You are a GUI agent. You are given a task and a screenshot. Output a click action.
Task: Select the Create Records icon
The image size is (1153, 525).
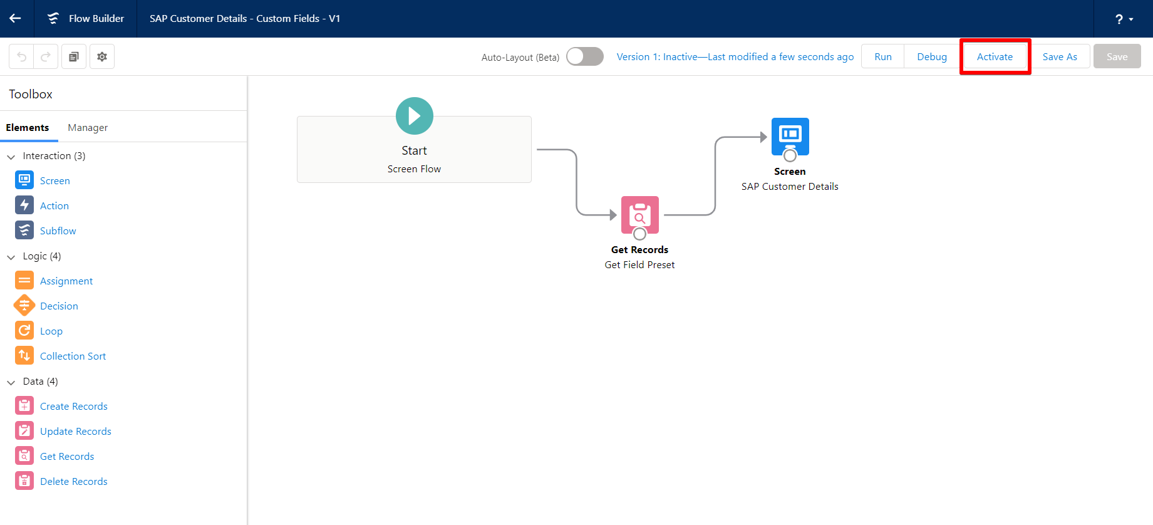(x=24, y=405)
